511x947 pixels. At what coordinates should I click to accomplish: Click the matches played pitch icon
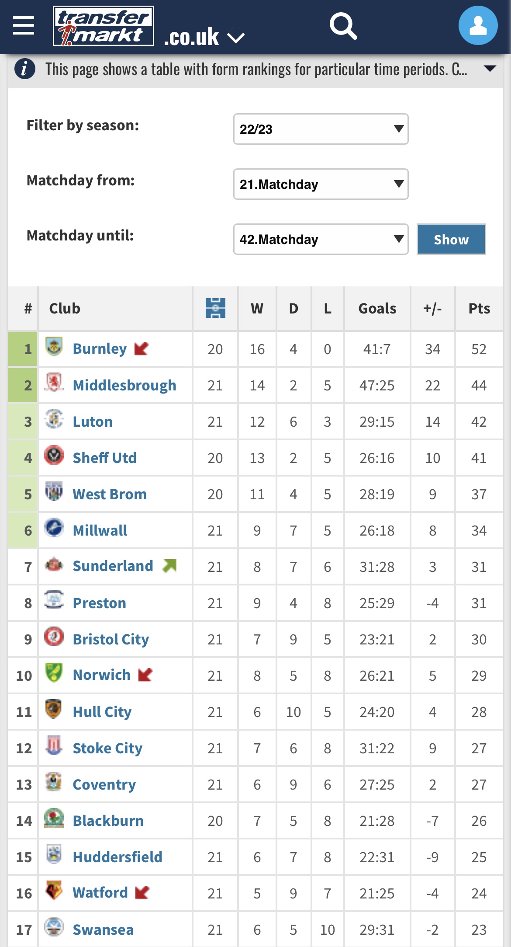[x=215, y=308]
